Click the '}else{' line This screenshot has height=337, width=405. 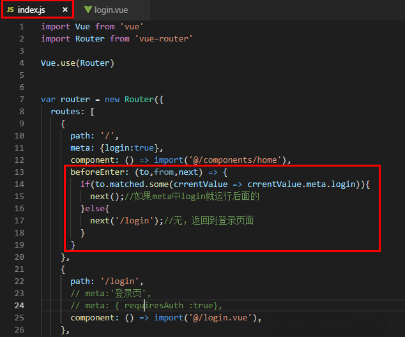click(95, 209)
